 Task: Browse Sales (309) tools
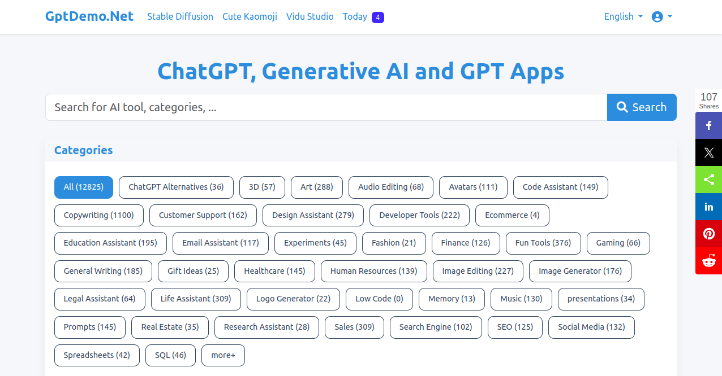pyautogui.click(x=354, y=327)
